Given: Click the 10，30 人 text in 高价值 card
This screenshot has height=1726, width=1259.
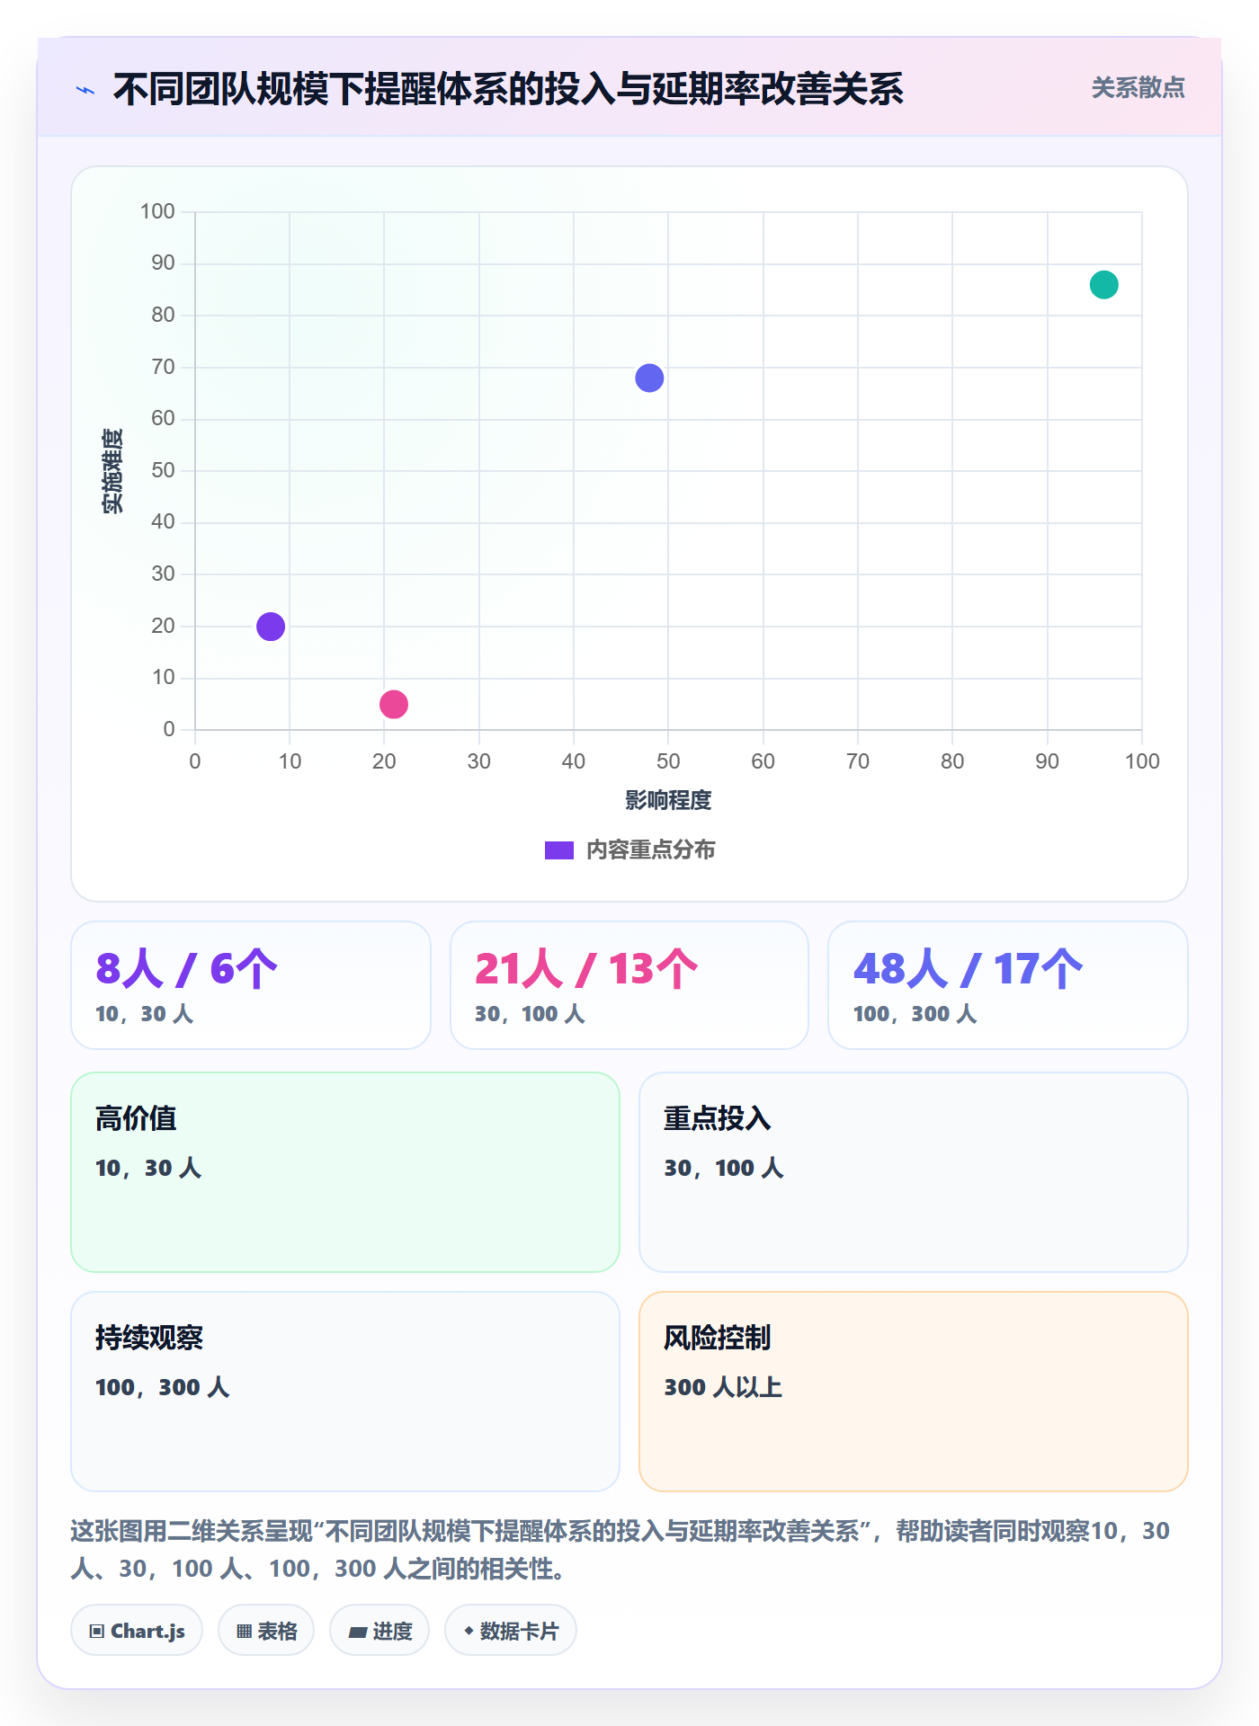Looking at the screenshot, I should tap(148, 1168).
